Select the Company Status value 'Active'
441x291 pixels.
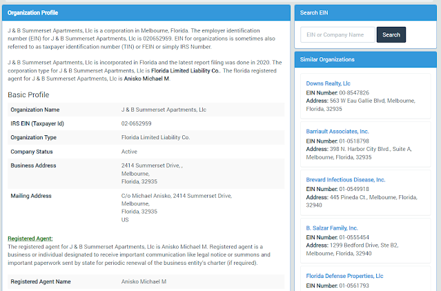[x=129, y=152]
